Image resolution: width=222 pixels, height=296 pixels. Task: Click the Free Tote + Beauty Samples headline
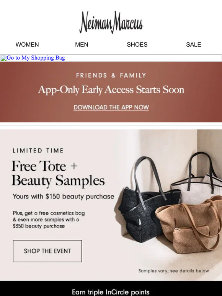[x=58, y=173]
